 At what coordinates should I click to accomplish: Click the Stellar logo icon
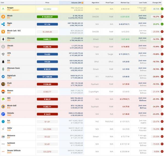(3, 129)
